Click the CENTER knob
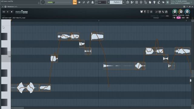 point(175,12)
